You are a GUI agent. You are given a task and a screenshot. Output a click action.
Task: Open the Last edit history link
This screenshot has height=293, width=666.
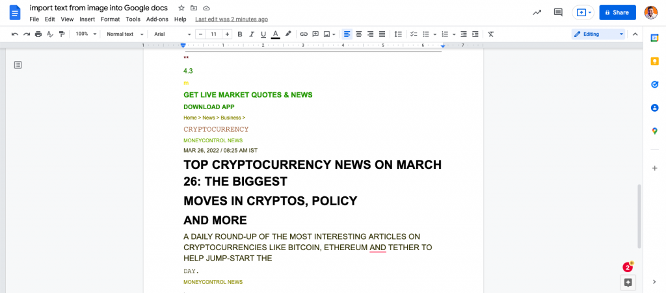(x=232, y=19)
